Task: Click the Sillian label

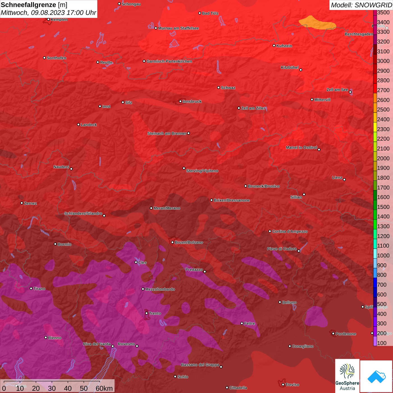Action: pos(296,197)
